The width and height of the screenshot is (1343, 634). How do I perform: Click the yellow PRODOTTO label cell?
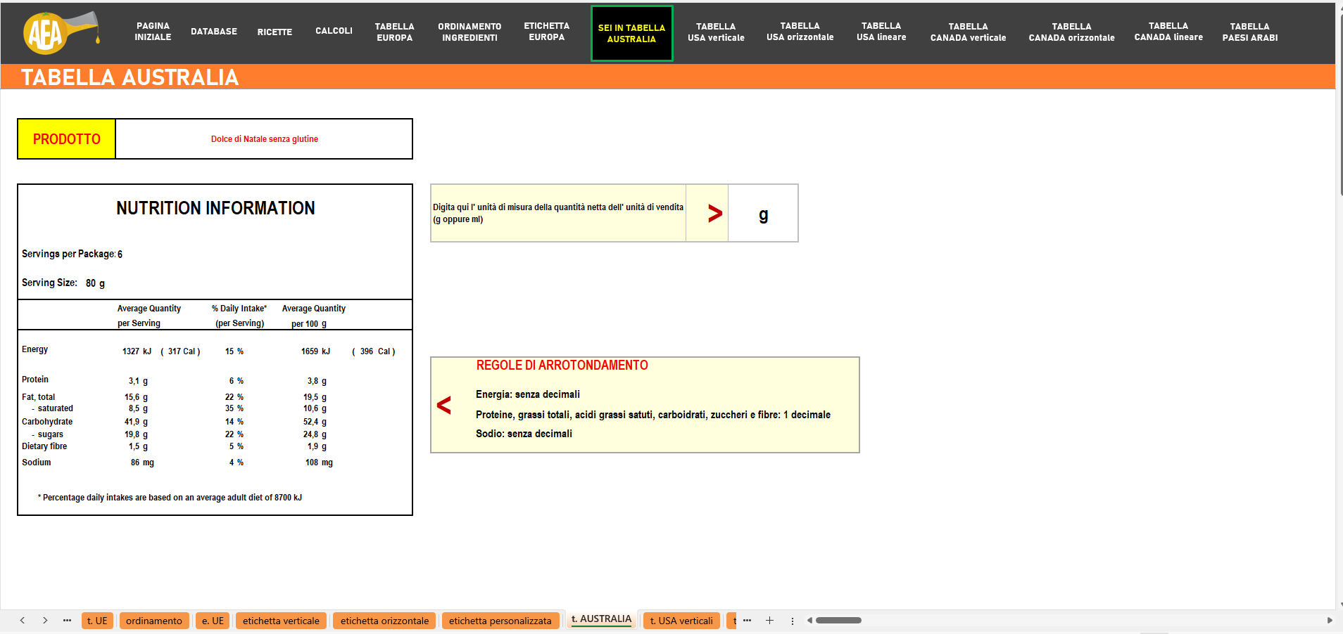pyautogui.click(x=67, y=139)
